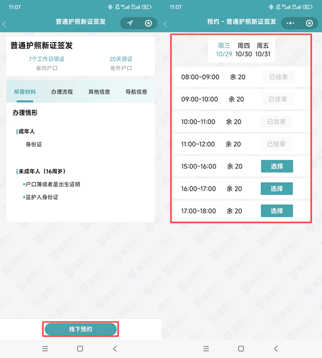
Task: Tap back arrow on left passport screen
Action: click(4, 24)
